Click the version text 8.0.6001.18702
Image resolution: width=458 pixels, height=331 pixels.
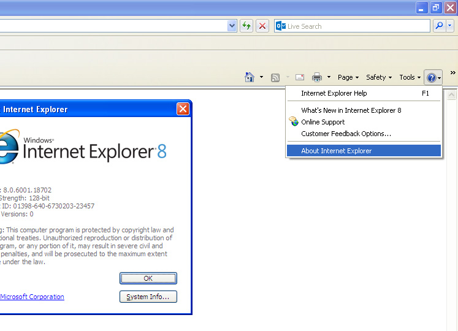[27, 190]
